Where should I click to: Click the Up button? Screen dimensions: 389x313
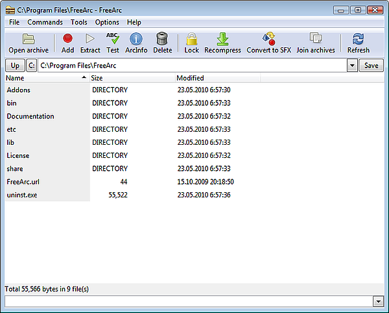pyautogui.click(x=14, y=66)
